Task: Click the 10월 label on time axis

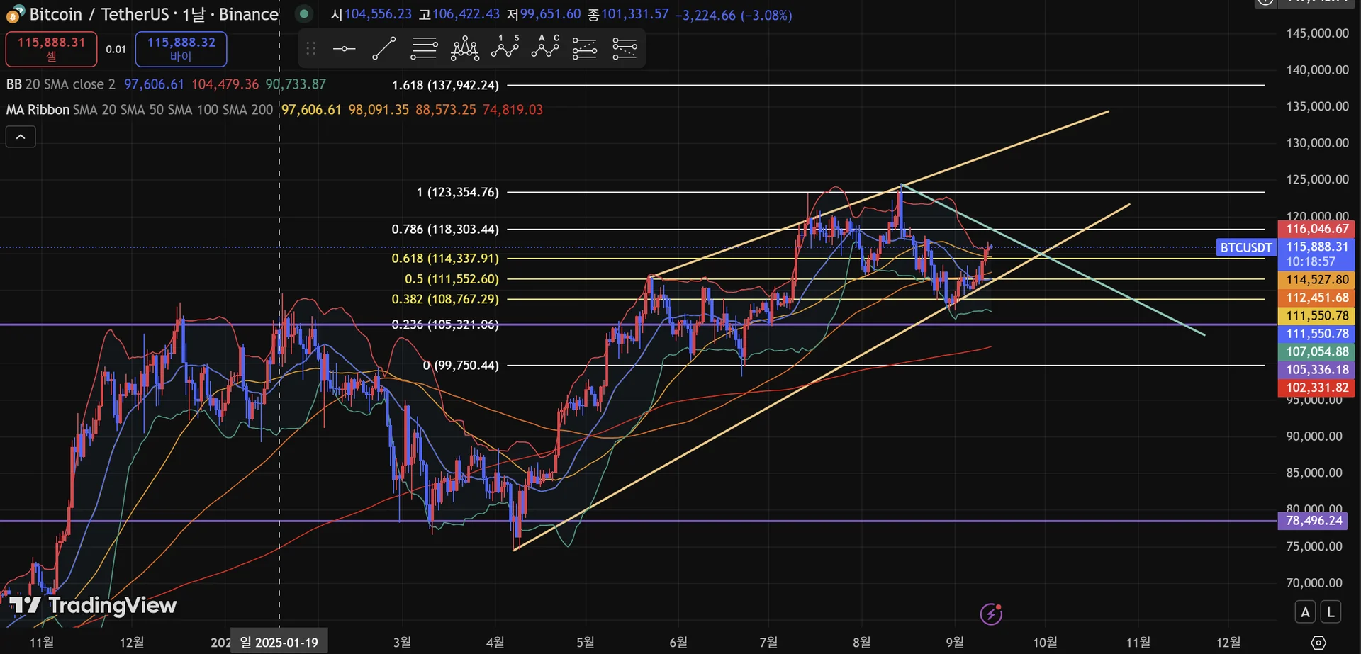Action: (1045, 643)
